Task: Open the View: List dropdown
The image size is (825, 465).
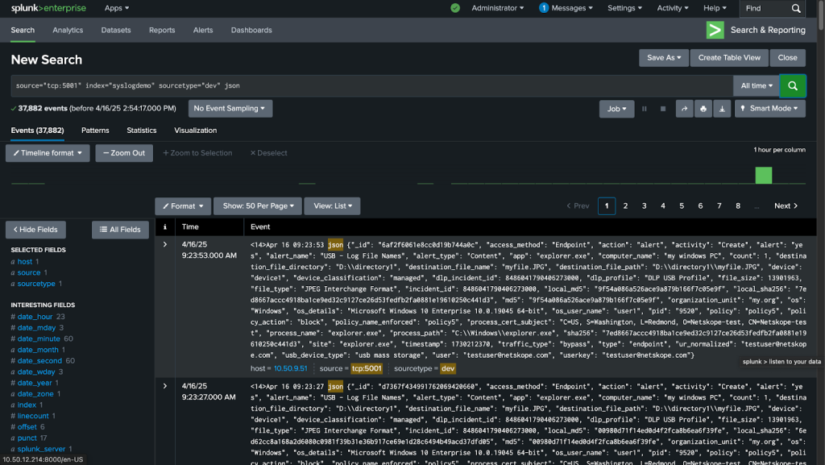Action: [x=333, y=206]
